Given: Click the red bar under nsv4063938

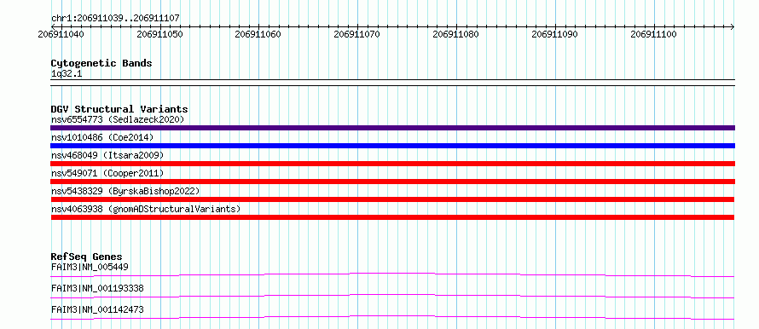Looking at the screenshot, I should 392,217.
